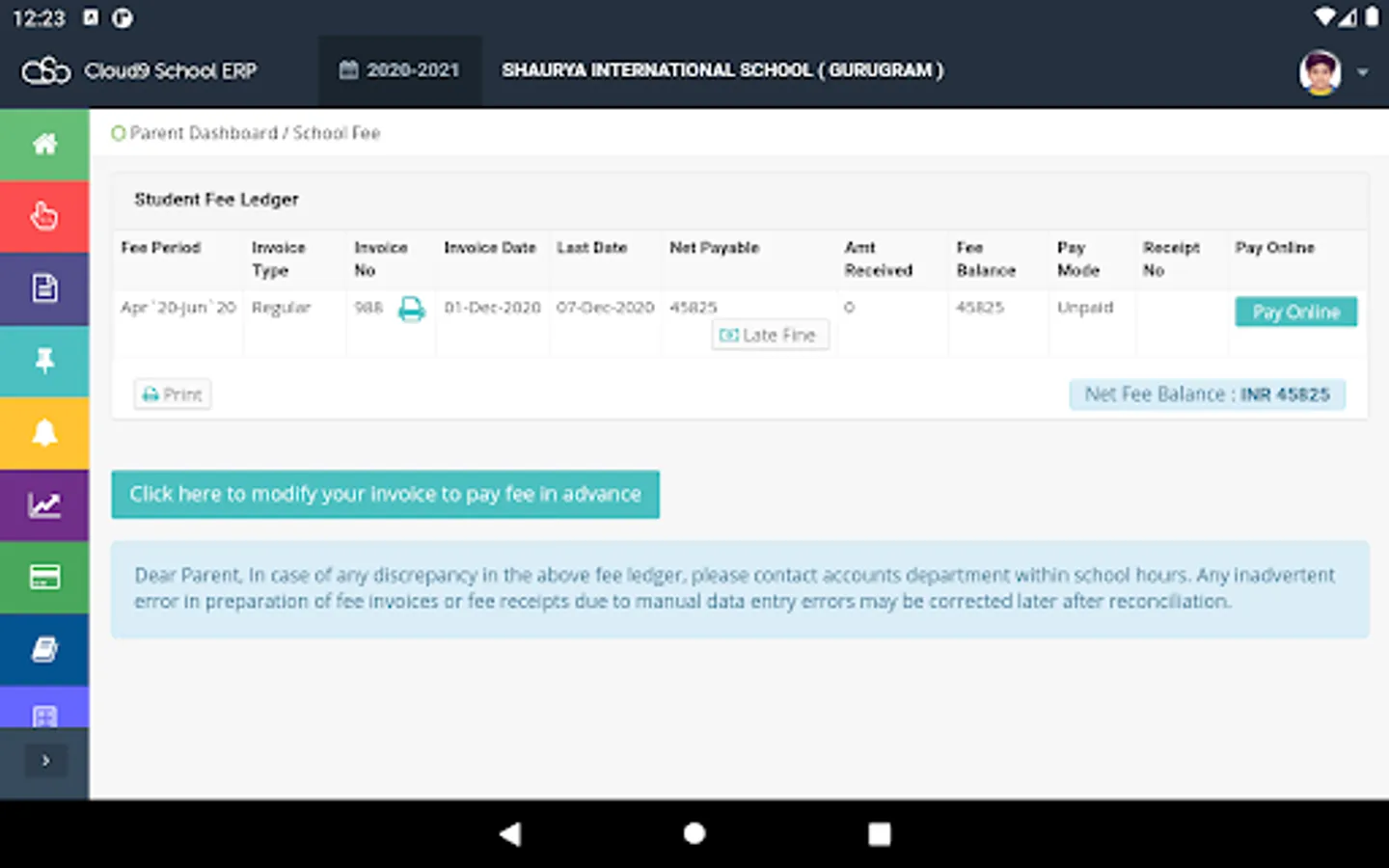
Task: Open the user profile avatar
Action: (1320, 72)
